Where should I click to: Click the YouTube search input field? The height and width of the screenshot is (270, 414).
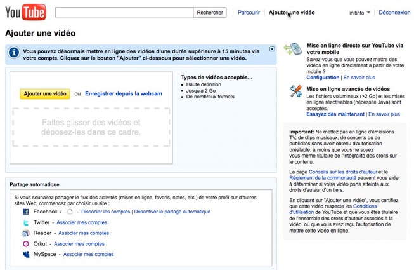(x=124, y=13)
